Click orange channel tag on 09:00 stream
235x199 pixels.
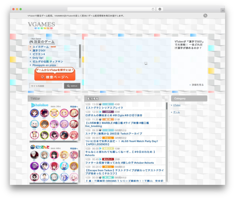[x=108, y=138]
